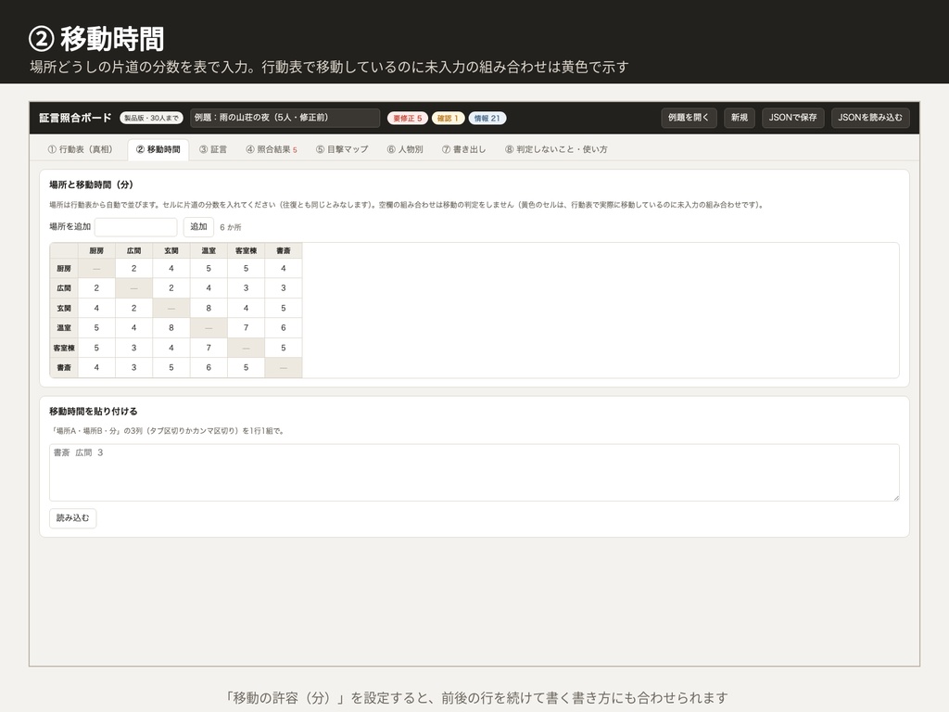Click the 移動時間 paste textarea

coord(474,473)
